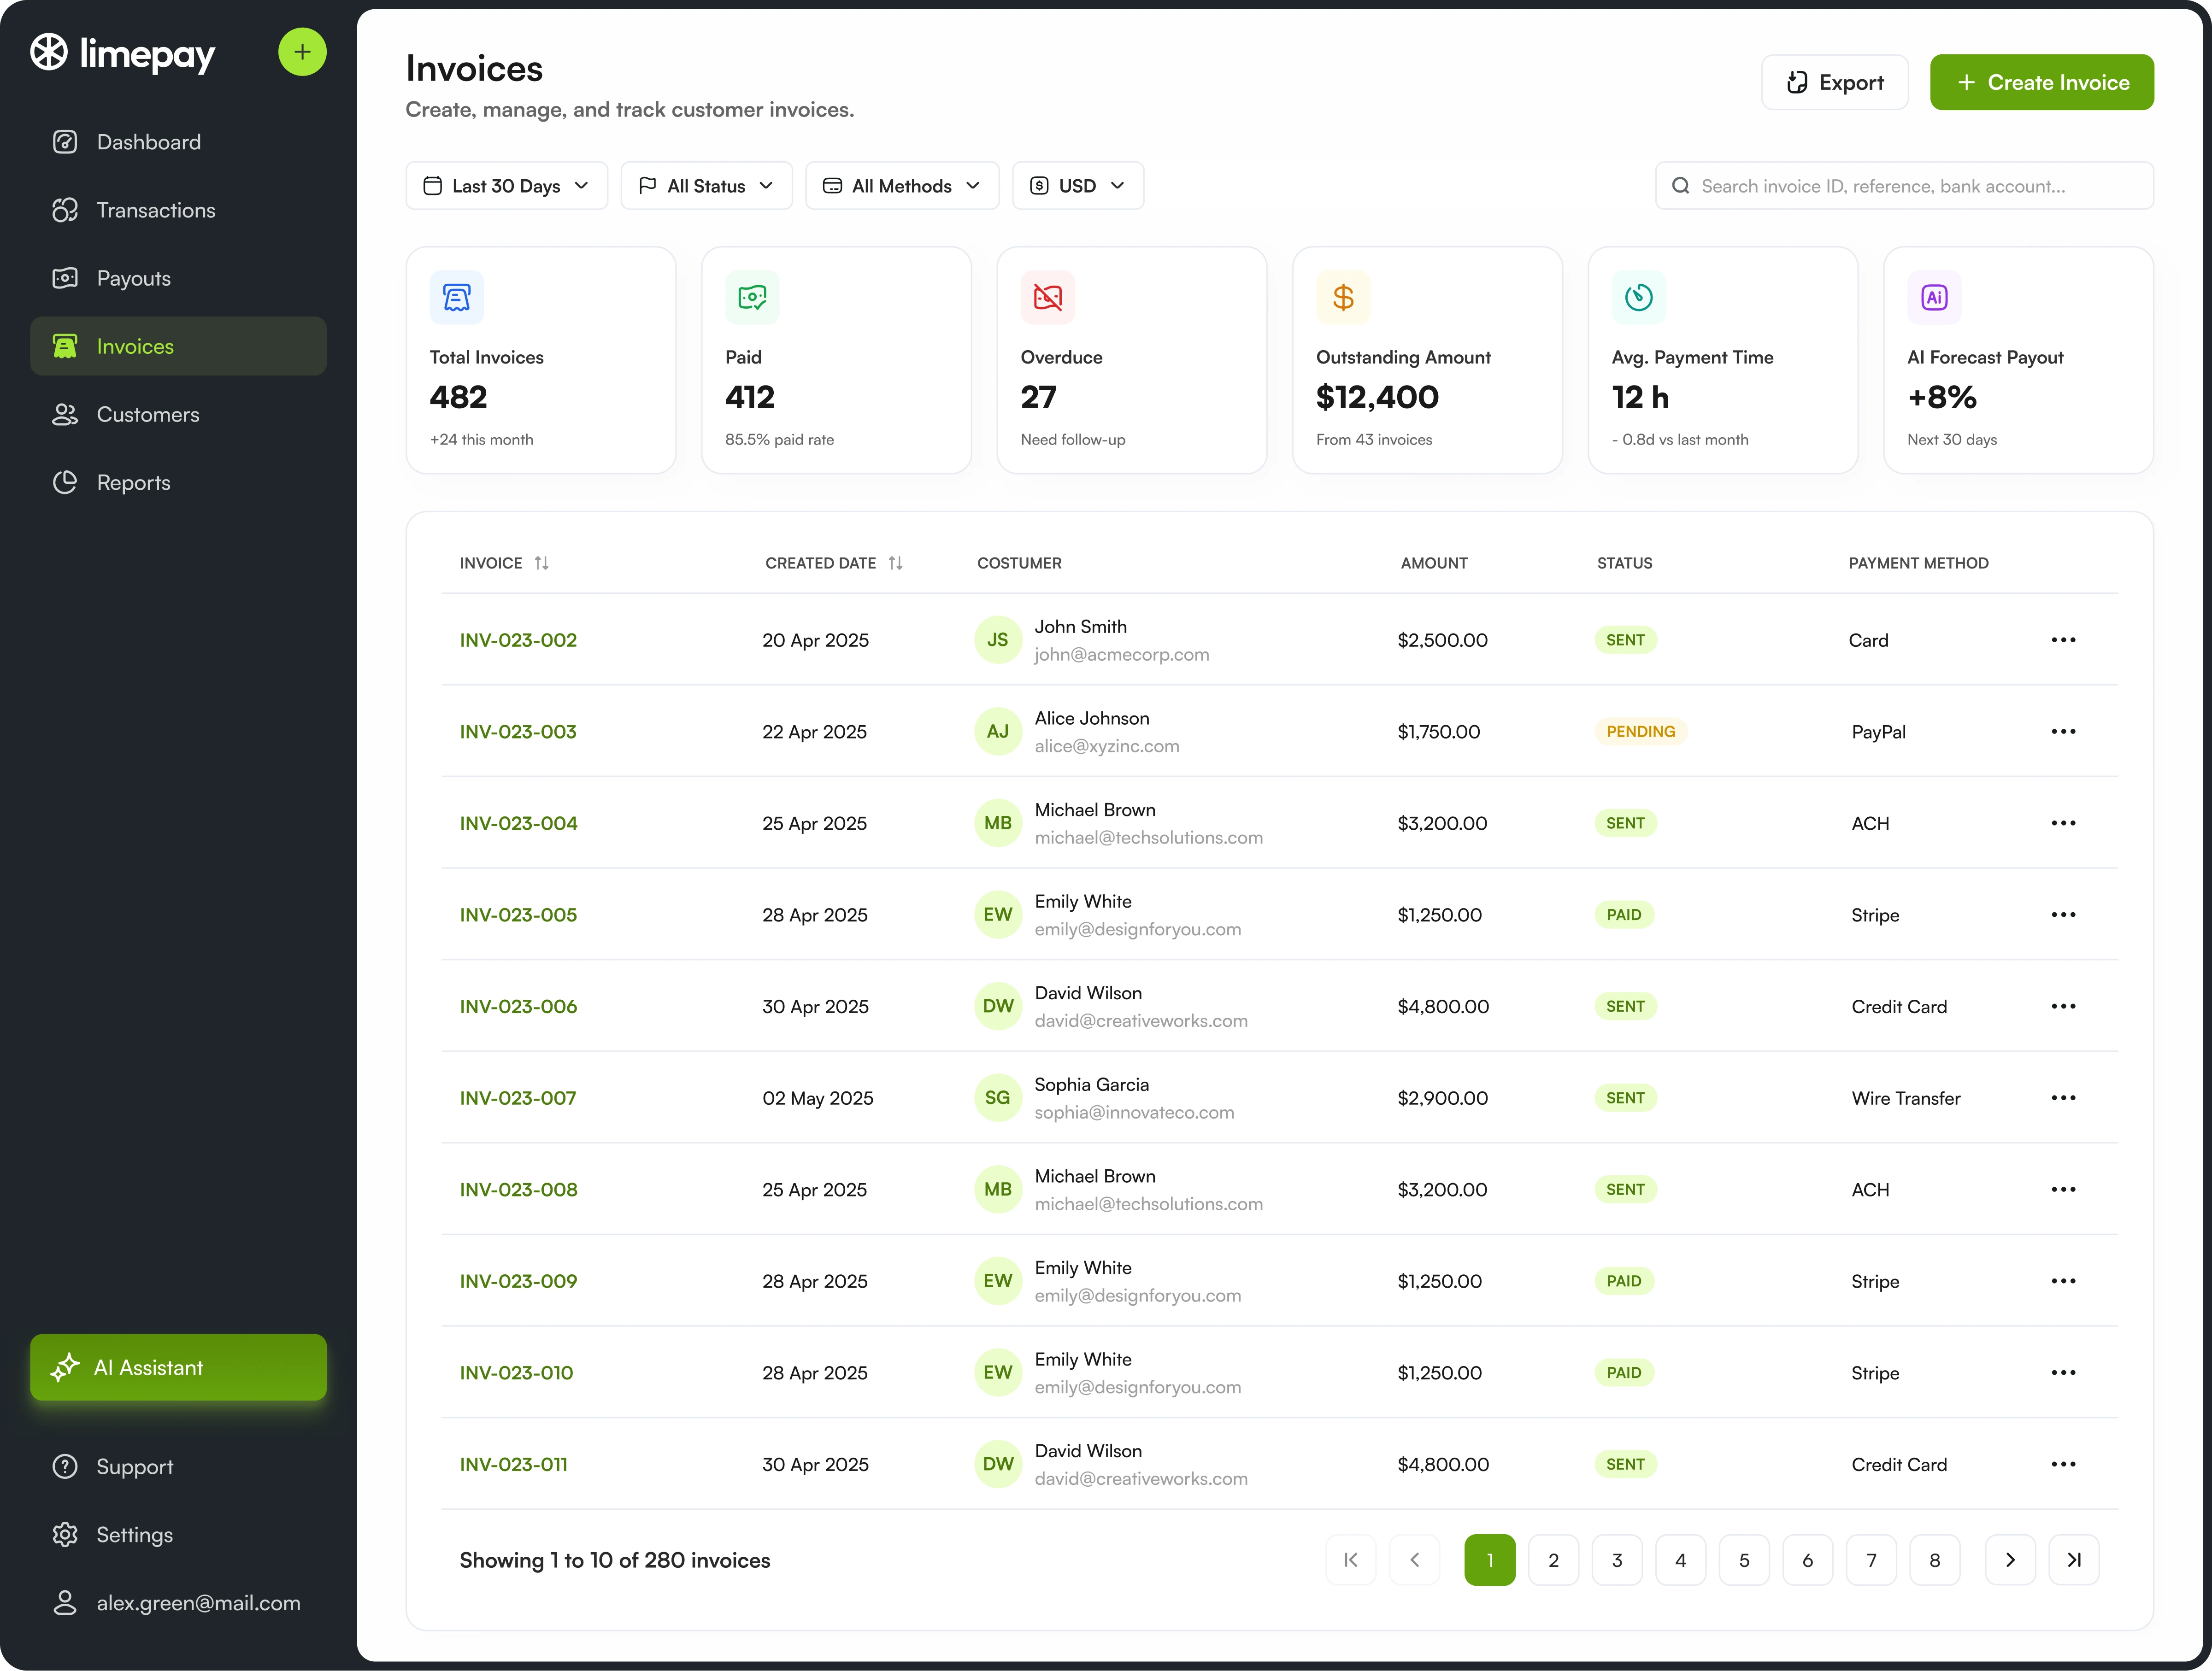Go to page 8 of invoices
The image size is (2212, 1671).
[1934, 1560]
